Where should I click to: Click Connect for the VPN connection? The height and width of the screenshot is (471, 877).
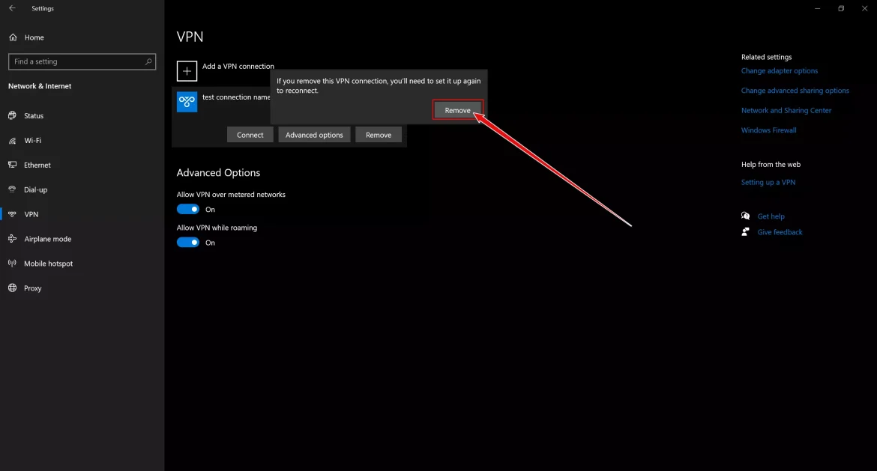[x=250, y=135]
